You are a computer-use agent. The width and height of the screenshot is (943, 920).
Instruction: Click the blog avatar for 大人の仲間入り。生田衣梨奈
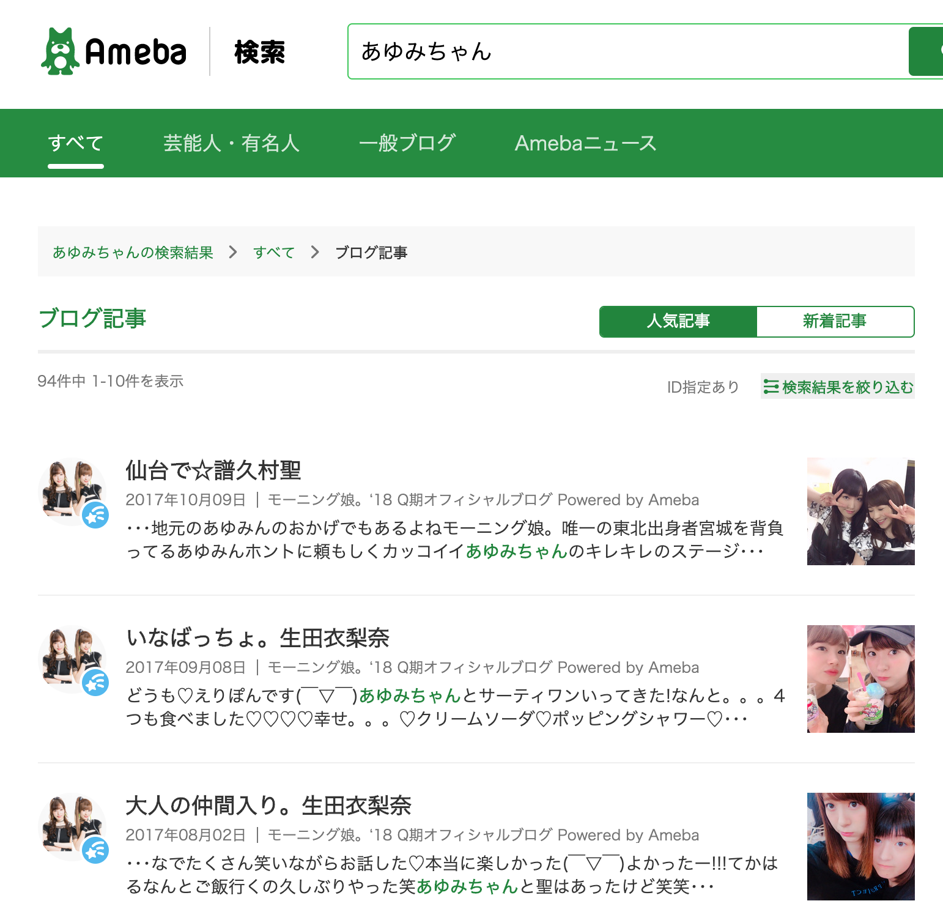pyautogui.click(x=72, y=827)
